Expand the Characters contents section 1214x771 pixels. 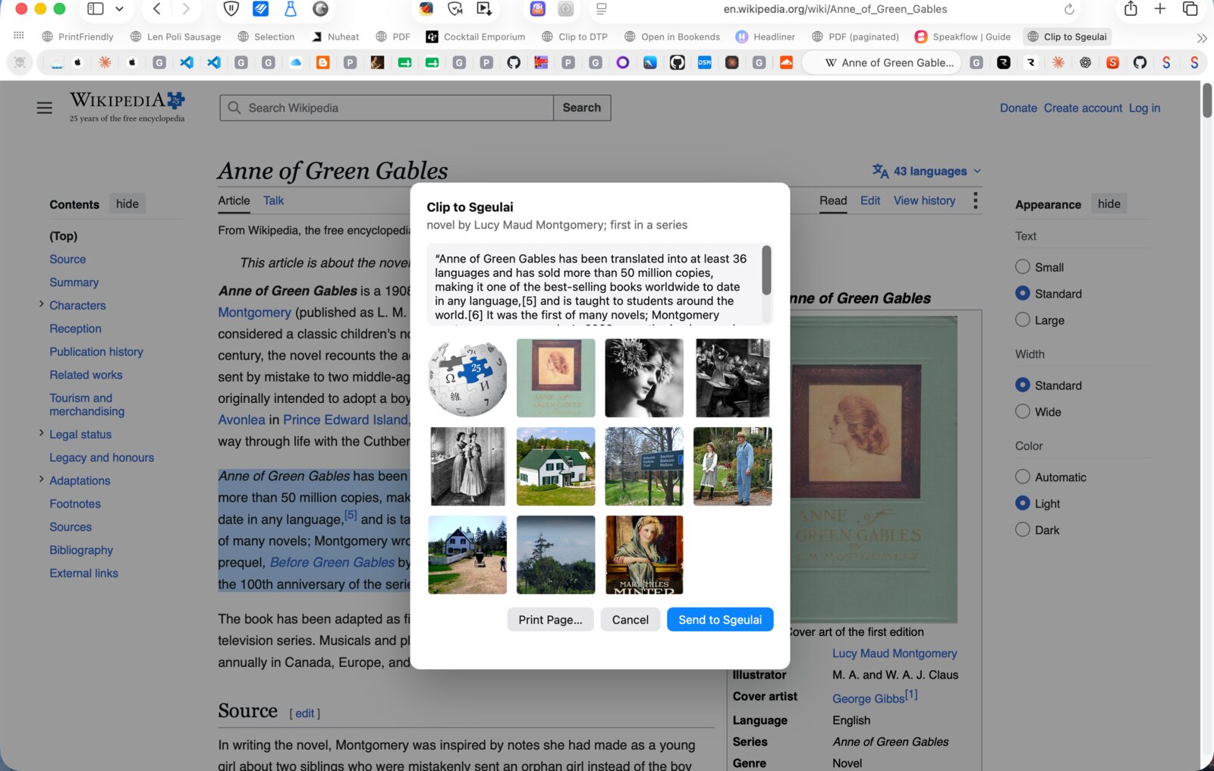click(41, 304)
